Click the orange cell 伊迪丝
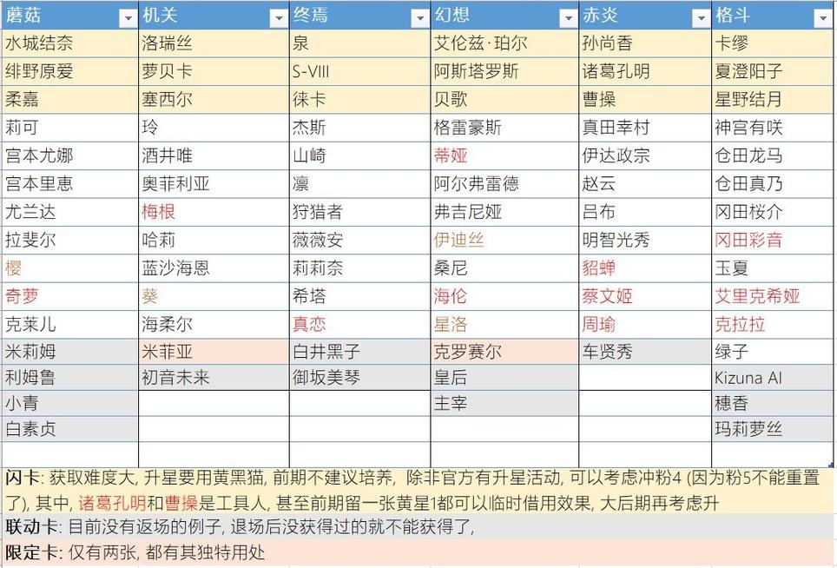Image resolution: width=837 pixels, height=568 pixels. (x=504, y=241)
